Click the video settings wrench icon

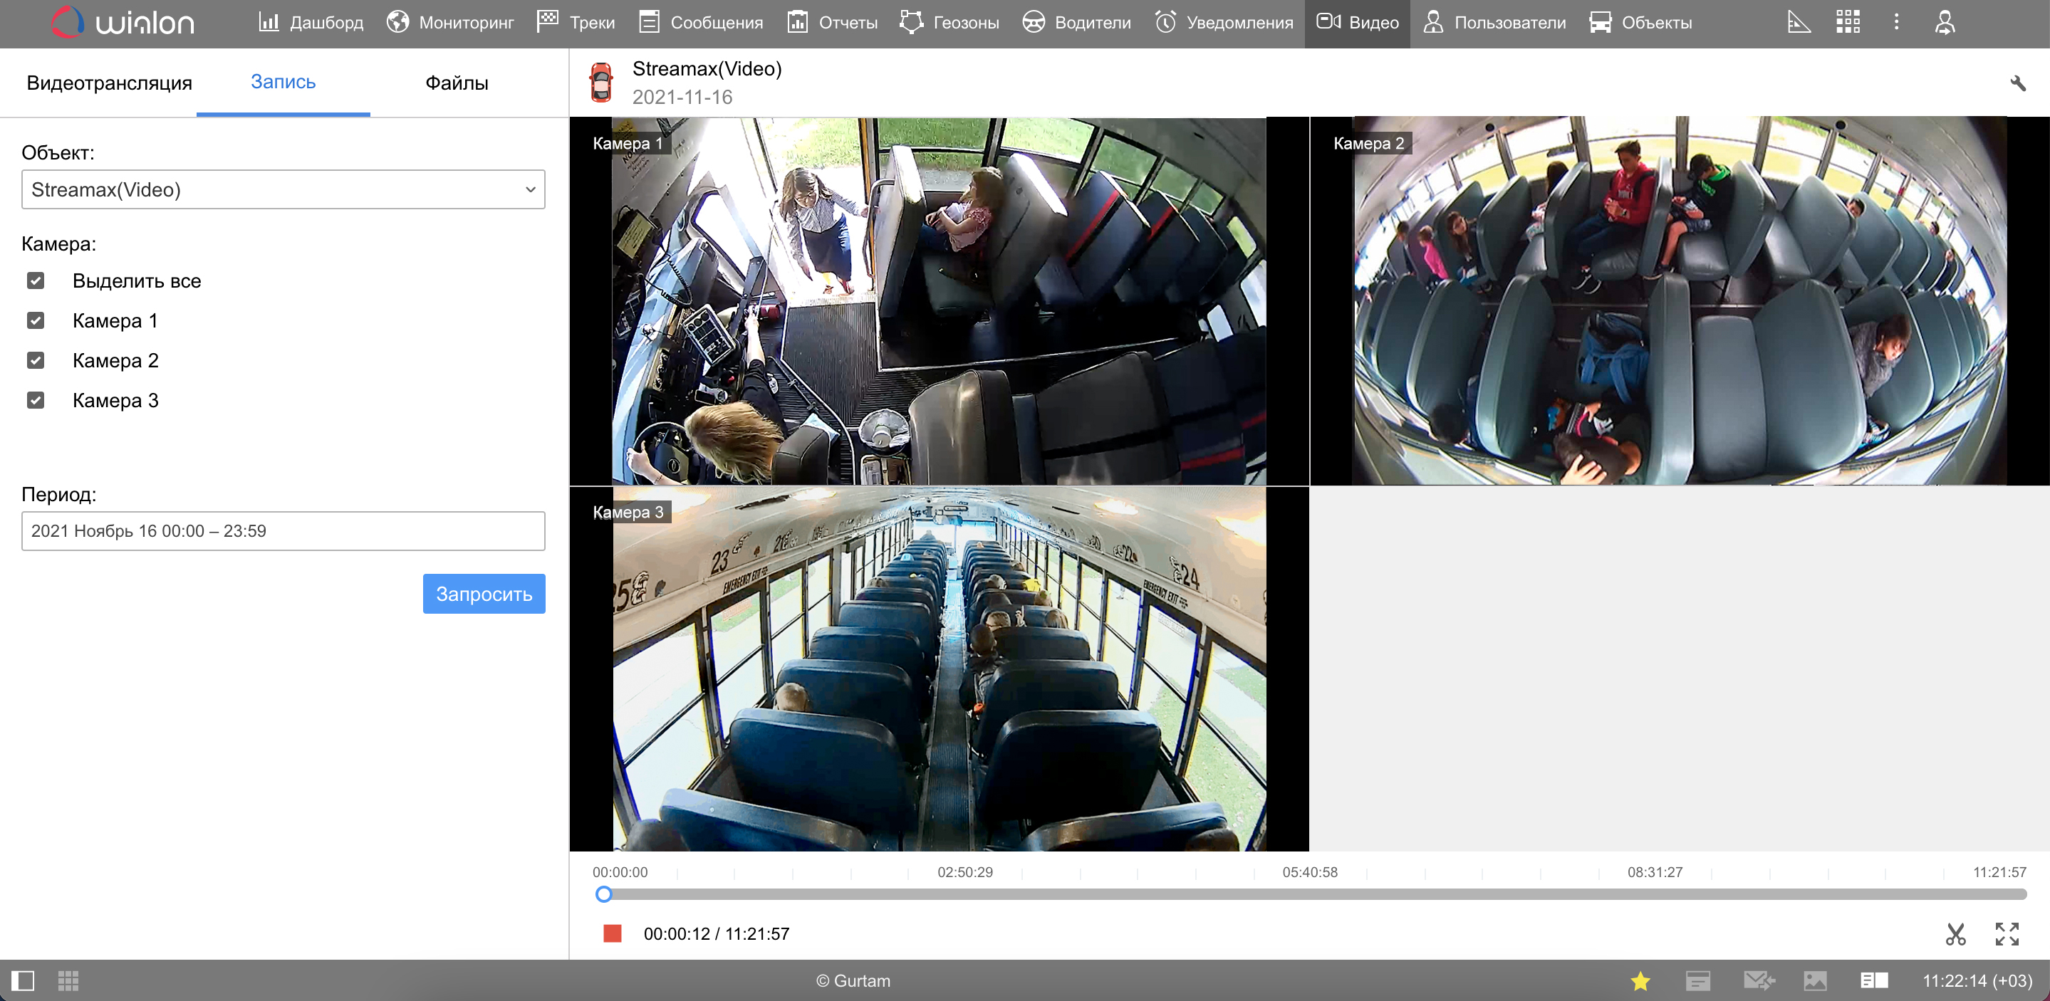click(2019, 82)
